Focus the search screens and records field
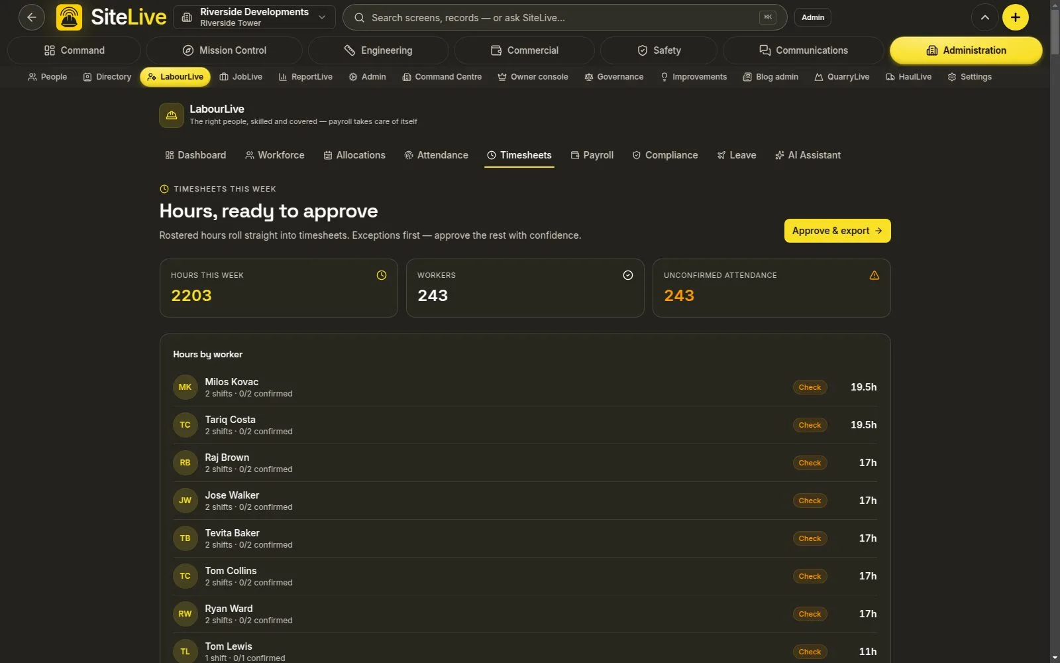Image resolution: width=1060 pixels, height=663 pixels. [x=564, y=17]
